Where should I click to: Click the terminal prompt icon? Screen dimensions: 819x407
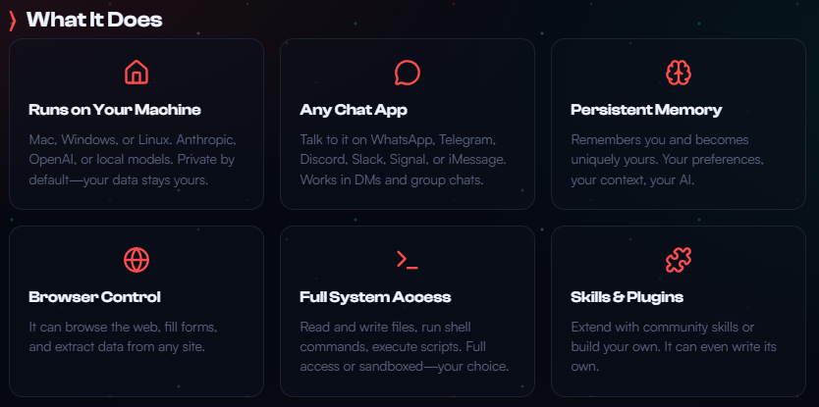[408, 260]
